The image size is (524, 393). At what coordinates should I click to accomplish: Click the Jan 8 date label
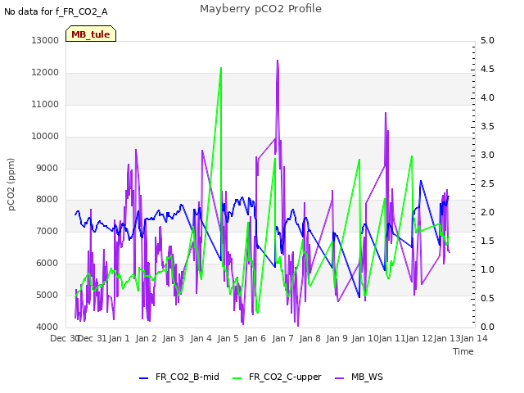pos(309,338)
